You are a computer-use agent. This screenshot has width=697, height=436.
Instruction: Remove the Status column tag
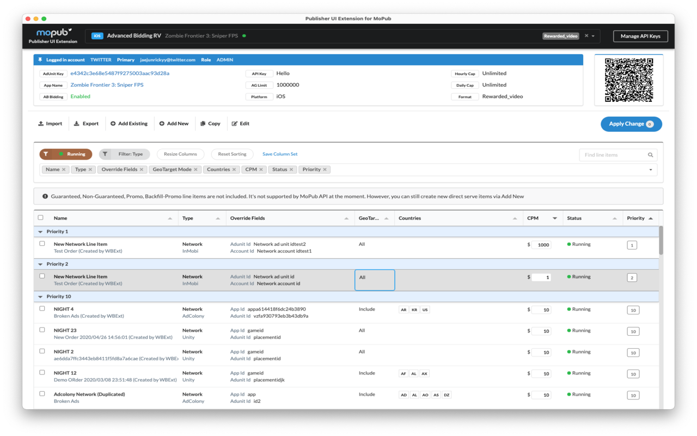[291, 169]
